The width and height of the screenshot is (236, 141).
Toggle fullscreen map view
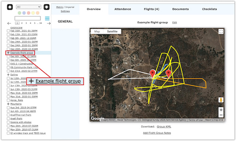click(x=221, y=32)
